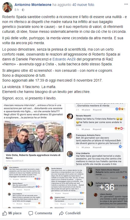Viewport: 130px width, 220px height.
Task: Open the Monica Raucci comment screenshot photo
Action: [23, 187]
